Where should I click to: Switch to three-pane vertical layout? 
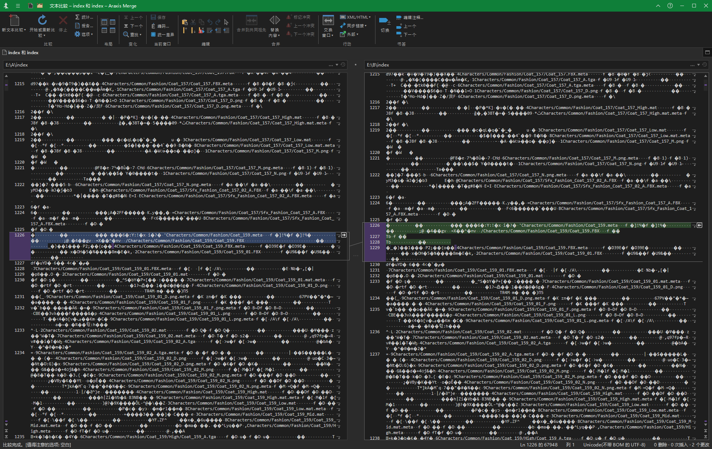(x=112, y=22)
